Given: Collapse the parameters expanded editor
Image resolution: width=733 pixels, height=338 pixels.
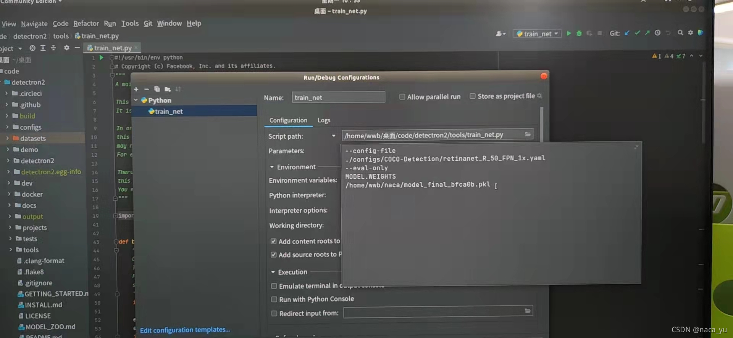Looking at the screenshot, I should [x=636, y=147].
